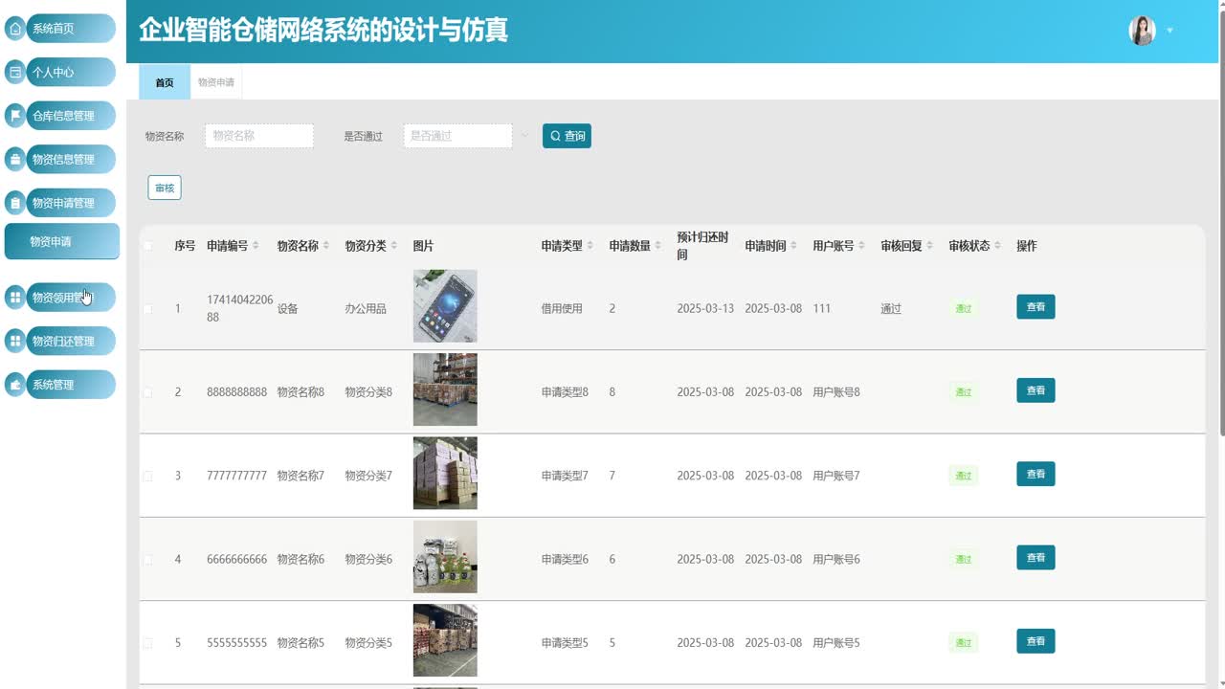Click 查看 for request 174140422068 8
The width and height of the screenshot is (1225, 689).
click(x=1036, y=307)
